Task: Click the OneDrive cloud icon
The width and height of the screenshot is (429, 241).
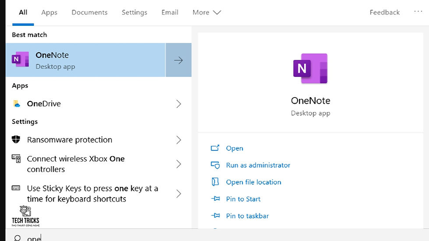Action: [x=17, y=104]
